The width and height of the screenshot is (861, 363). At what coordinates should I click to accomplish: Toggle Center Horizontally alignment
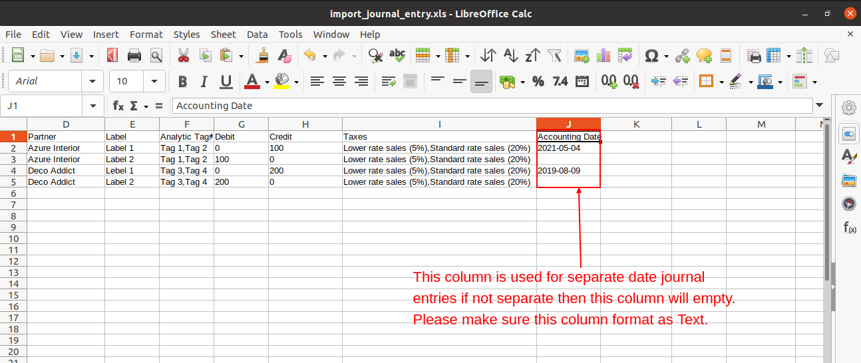[339, 81]
